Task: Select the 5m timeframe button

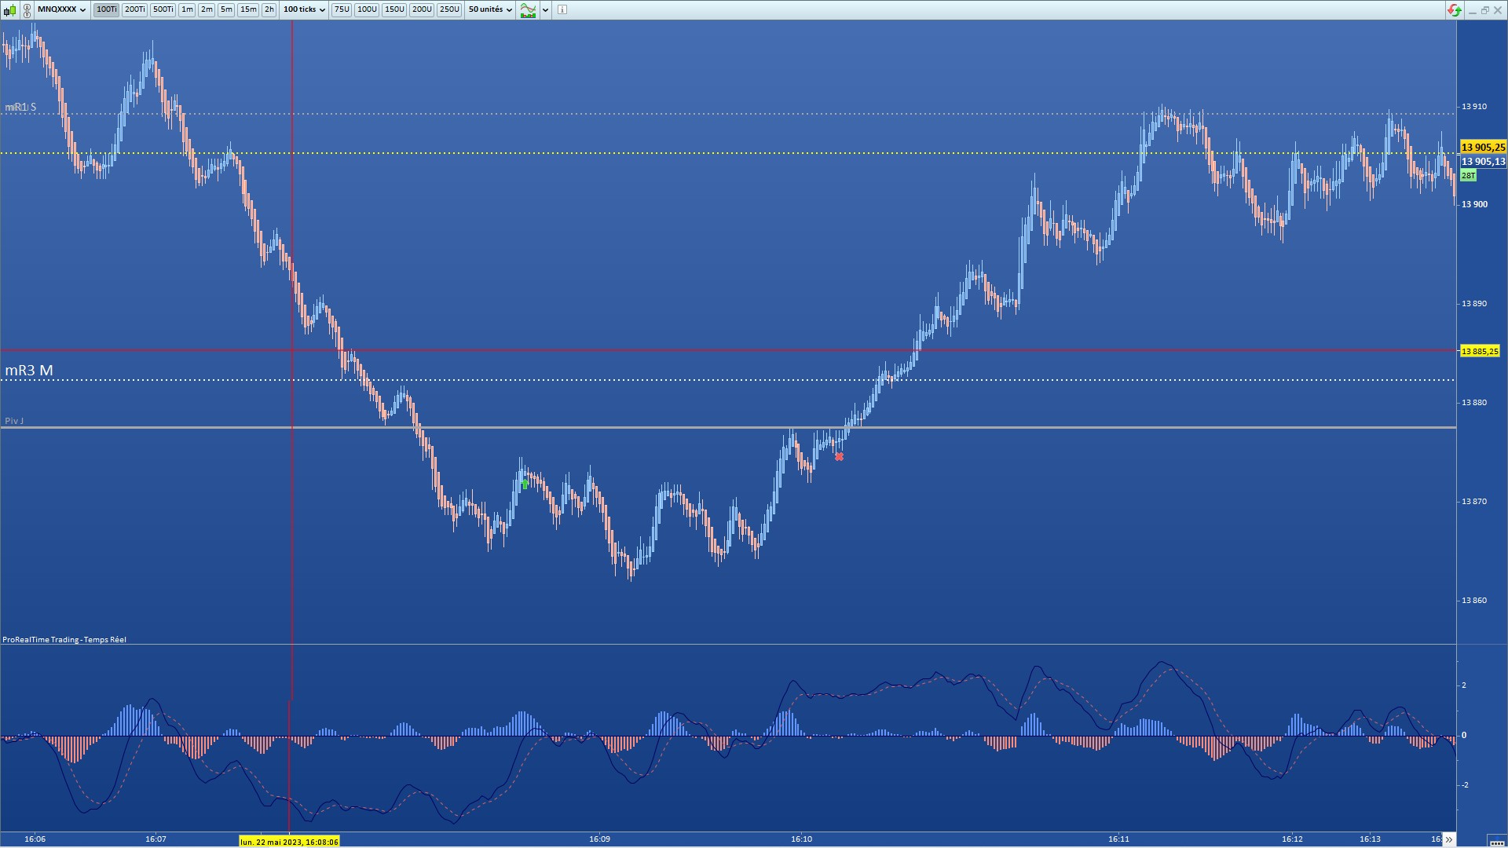Action: pyautogui.click(x=226, y=9)
